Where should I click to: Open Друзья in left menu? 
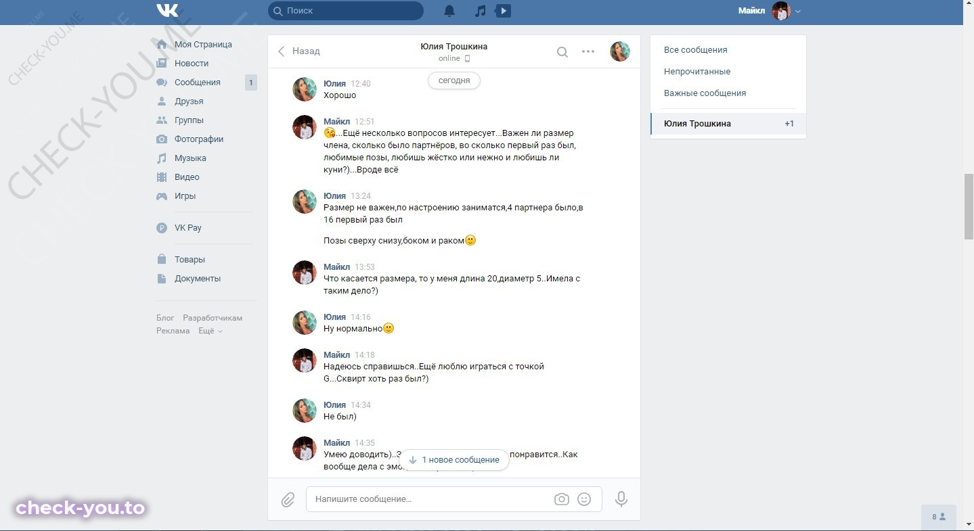pos(189,101)
